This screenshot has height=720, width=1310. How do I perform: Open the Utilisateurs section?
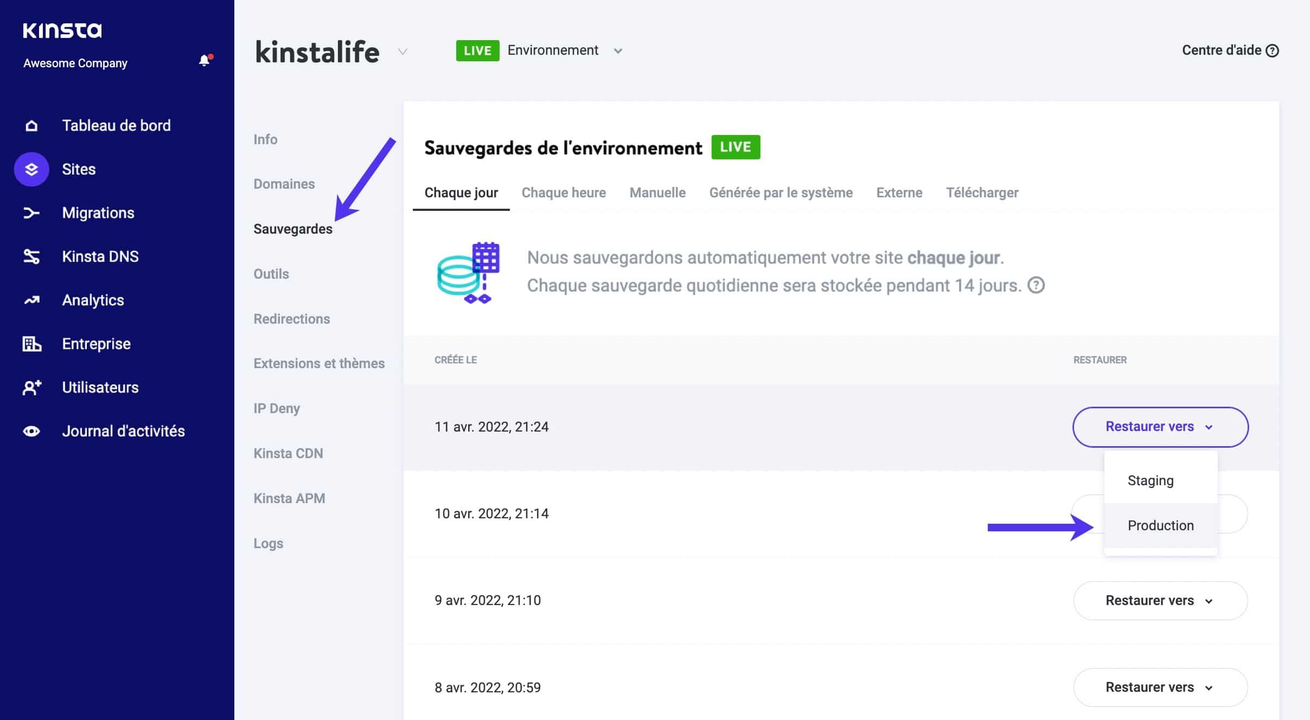100,388
